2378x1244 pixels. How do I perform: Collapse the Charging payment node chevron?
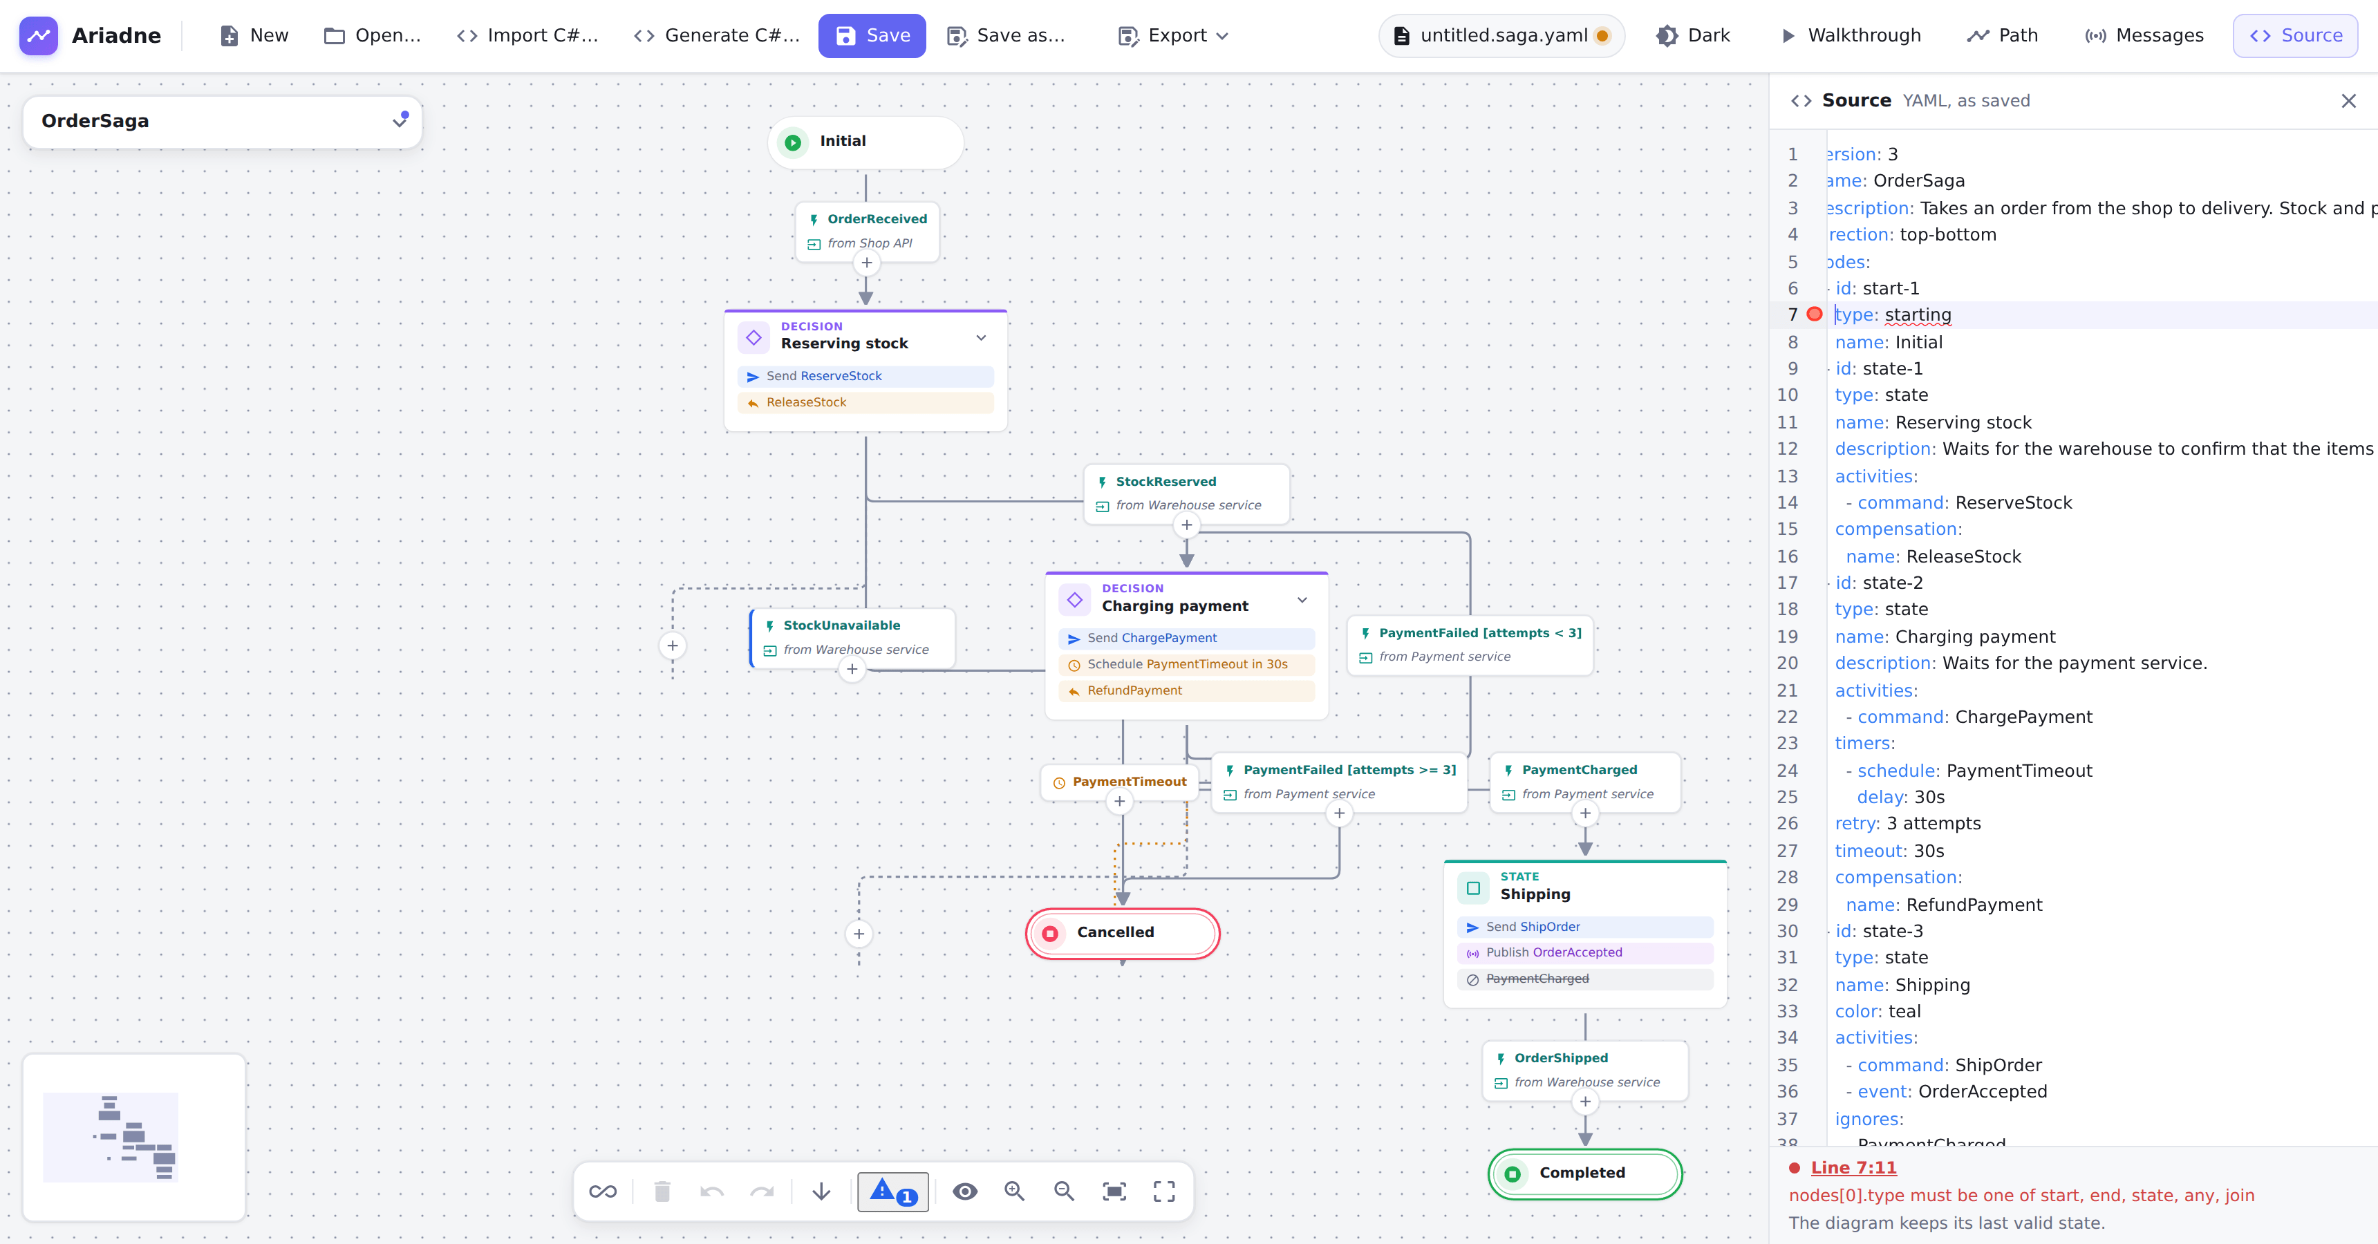pyautogui.click(x=1302, y=600)
